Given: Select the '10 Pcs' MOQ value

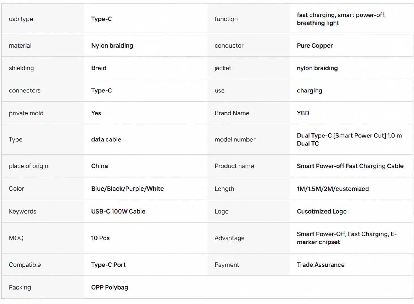Looking at the screenshot, I should [x=100, y=238].
